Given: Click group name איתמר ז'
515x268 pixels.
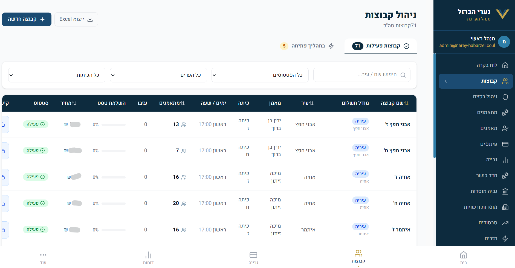Looking at the screenshot, I should [401, 230].
